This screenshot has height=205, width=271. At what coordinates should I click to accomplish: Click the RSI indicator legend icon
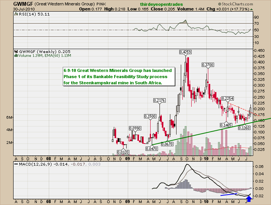16,14
